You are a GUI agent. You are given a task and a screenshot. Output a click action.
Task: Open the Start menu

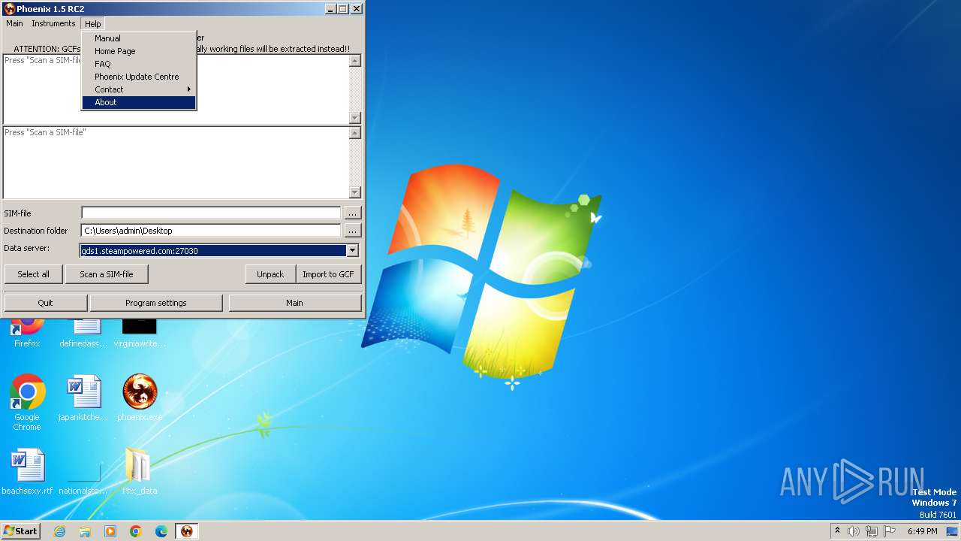[x=21, y=531]
